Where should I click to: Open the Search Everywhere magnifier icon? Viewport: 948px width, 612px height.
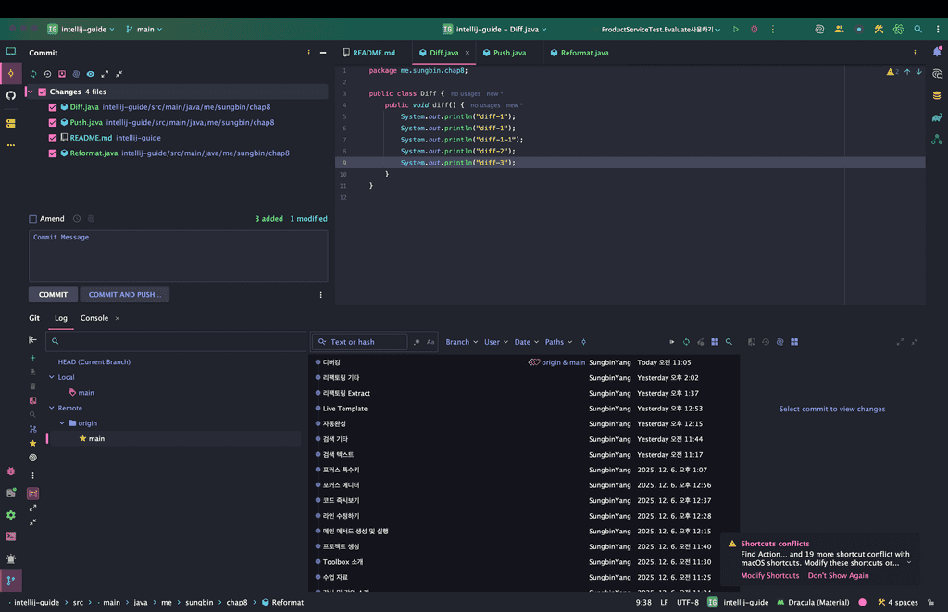[918, 29]
